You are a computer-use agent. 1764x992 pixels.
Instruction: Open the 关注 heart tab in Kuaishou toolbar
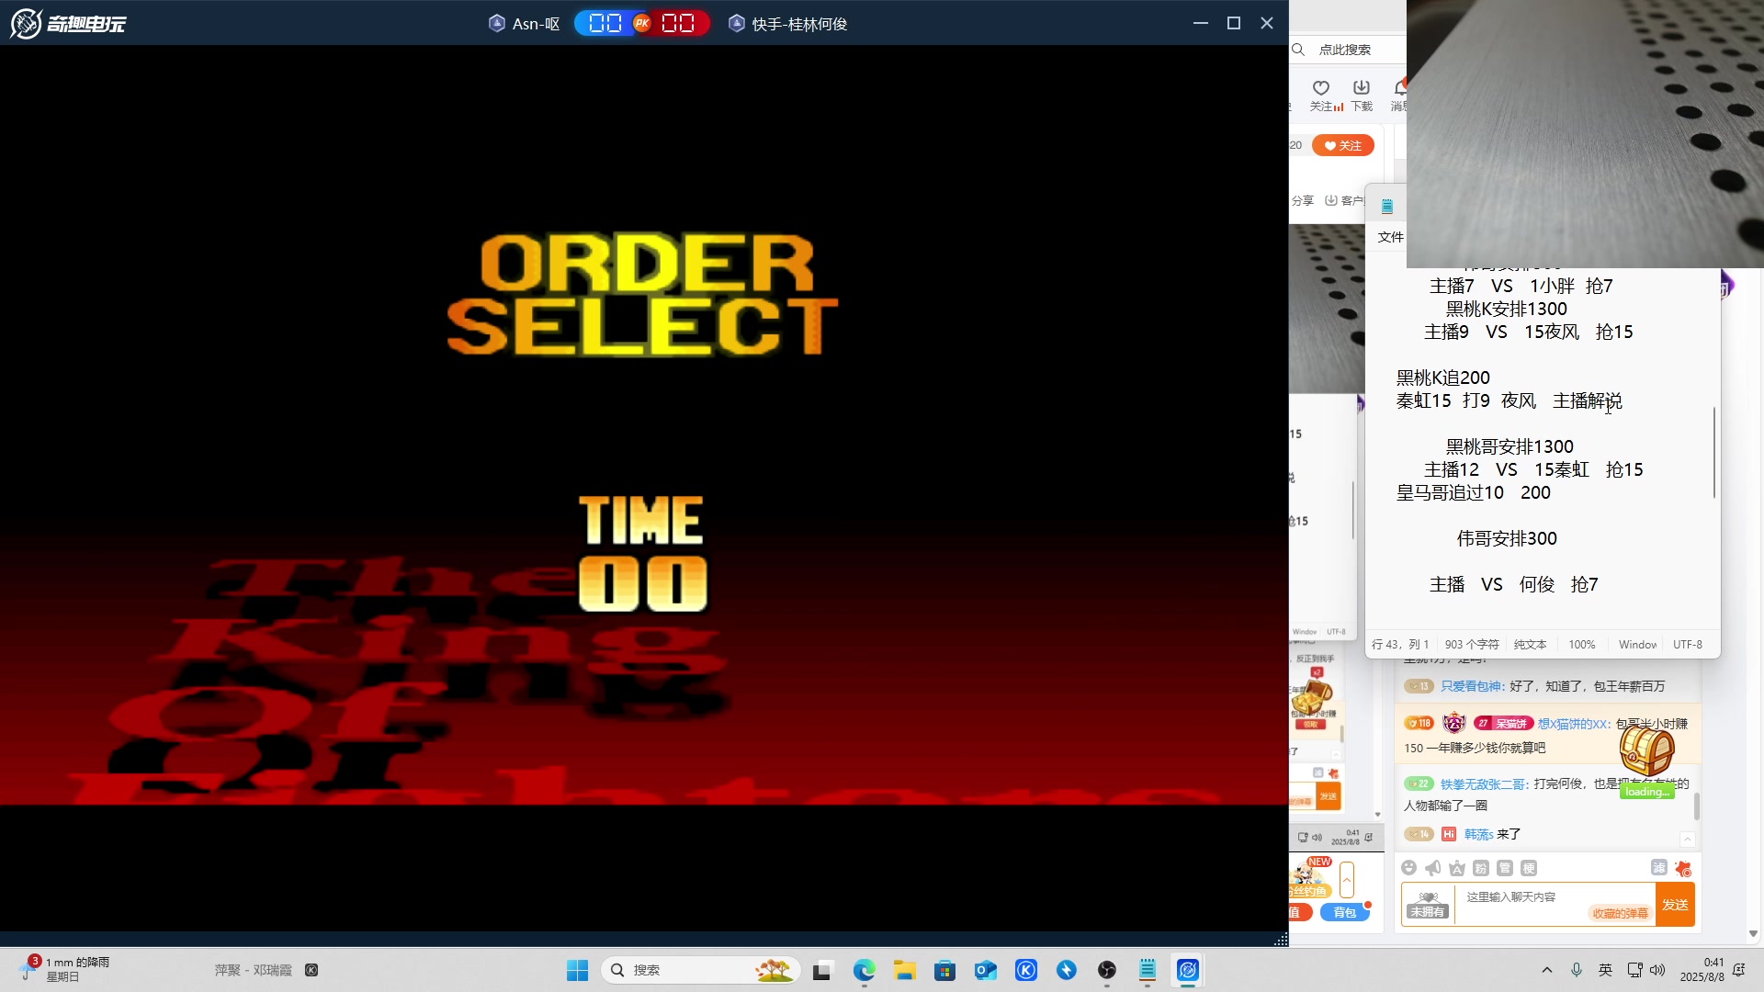click(1322, 95)
